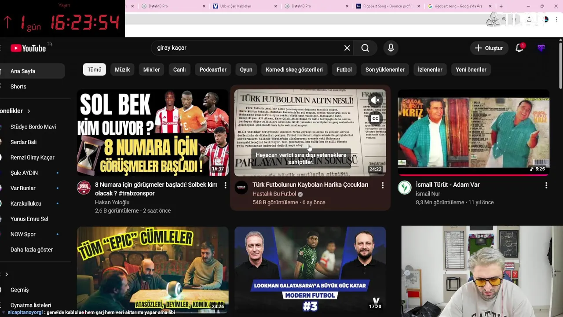Open İsmail Türüt Kriz thumbnail

coord(474,133)
